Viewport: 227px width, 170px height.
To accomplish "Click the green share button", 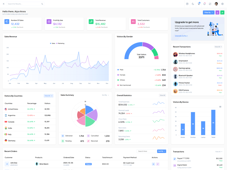I will (x=222, y=12).
